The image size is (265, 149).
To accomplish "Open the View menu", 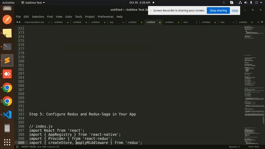I will click(x=59, y=17).
